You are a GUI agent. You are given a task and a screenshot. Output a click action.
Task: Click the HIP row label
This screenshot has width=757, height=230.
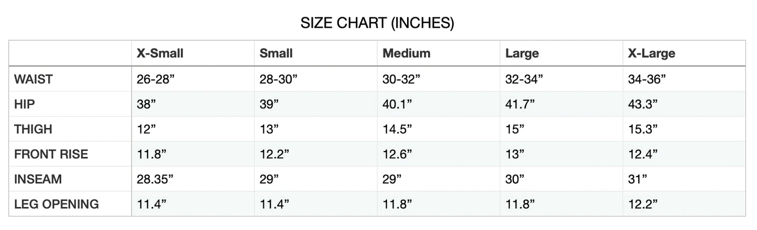[25, 104]
